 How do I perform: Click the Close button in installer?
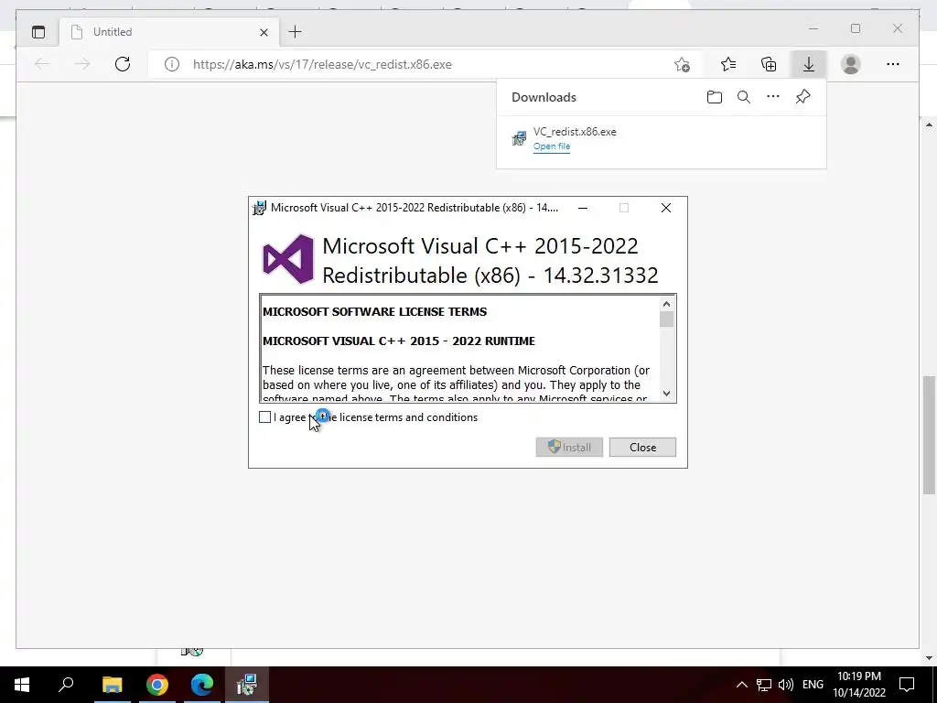(642, 447)
